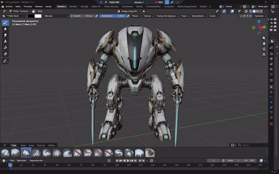Expand the Decaimiento falloff dropdown
Viewport: 279px width, 174px height.
pos(199,16)
